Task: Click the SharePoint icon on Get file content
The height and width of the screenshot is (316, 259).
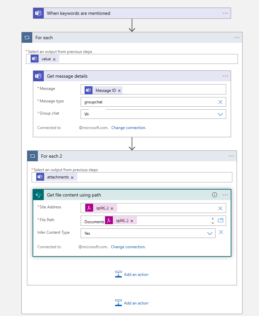Action: point(38,195)
